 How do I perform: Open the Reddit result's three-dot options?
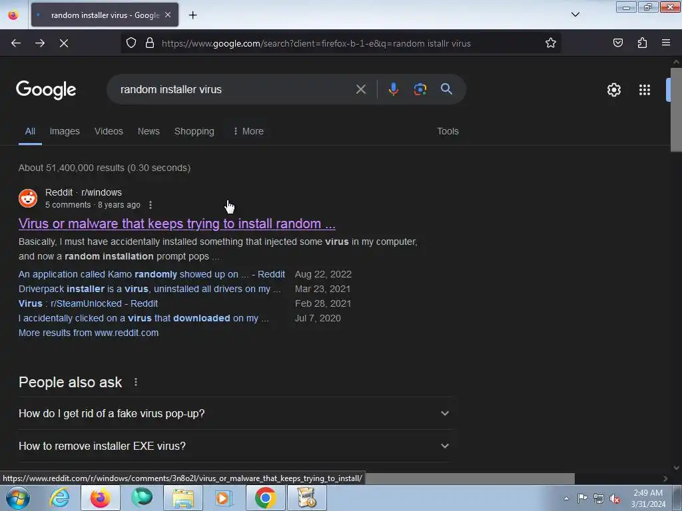click(151, 205)
